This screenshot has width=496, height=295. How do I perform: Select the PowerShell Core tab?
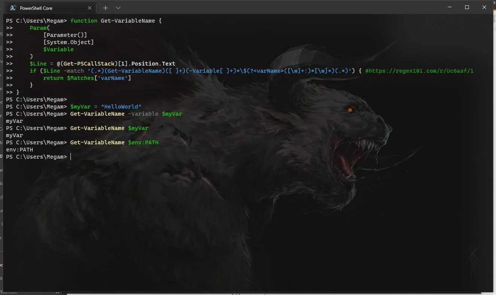point(51,8)
